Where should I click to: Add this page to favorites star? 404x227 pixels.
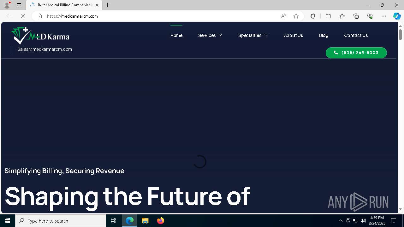point(296,16)
